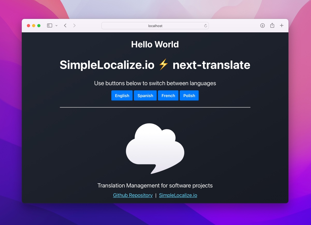This screenshot has height=225, width=311.
Task: Minimize the window with yellow button
Action: click(34, 26)
